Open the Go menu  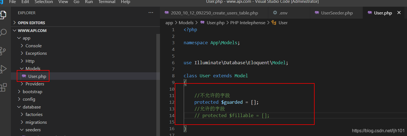click(76, 2)
